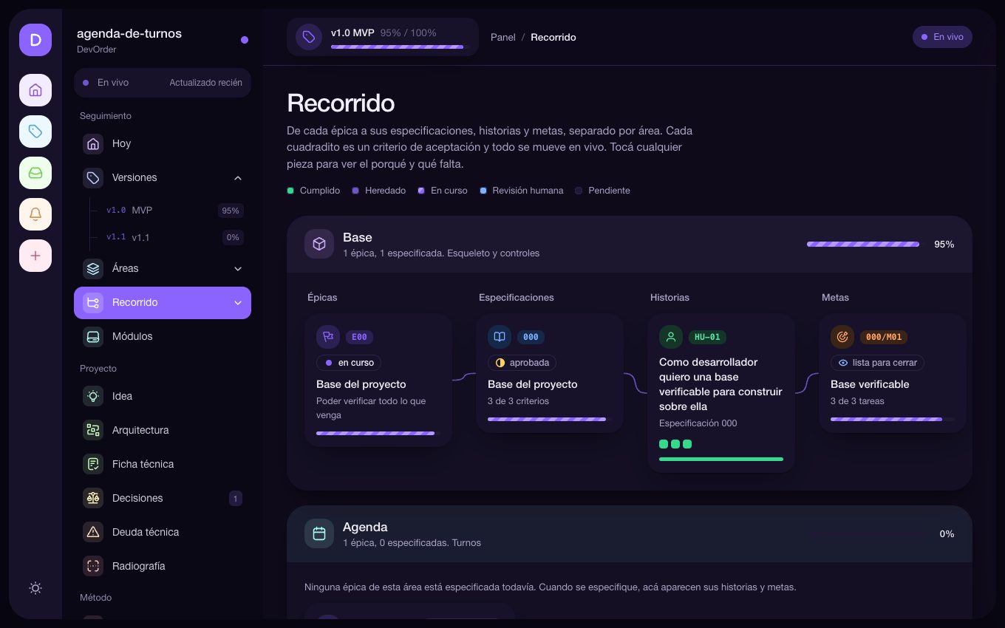The image size is (1005, 628).
Task: Open the 000/M01 goal target icon
Action: point(842,337)
